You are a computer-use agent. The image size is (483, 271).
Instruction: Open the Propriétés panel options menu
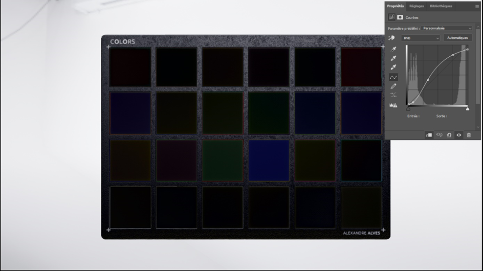click(477, 6)
